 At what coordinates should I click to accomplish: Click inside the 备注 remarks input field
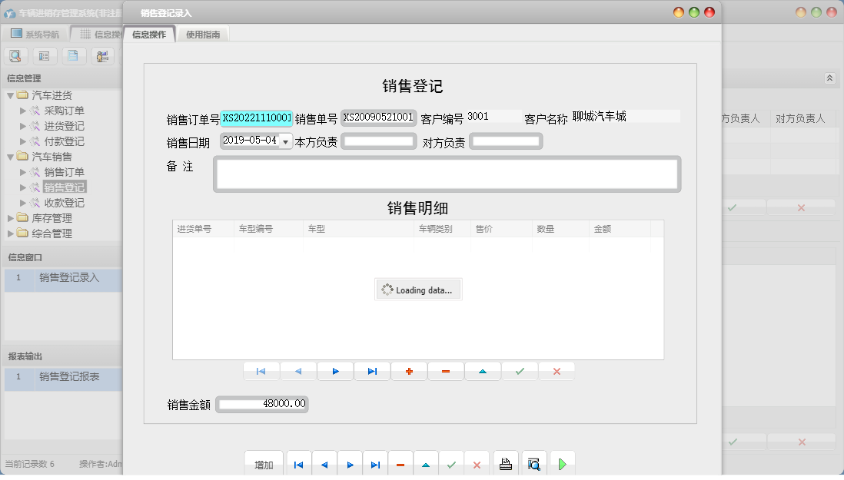[446, 174]
